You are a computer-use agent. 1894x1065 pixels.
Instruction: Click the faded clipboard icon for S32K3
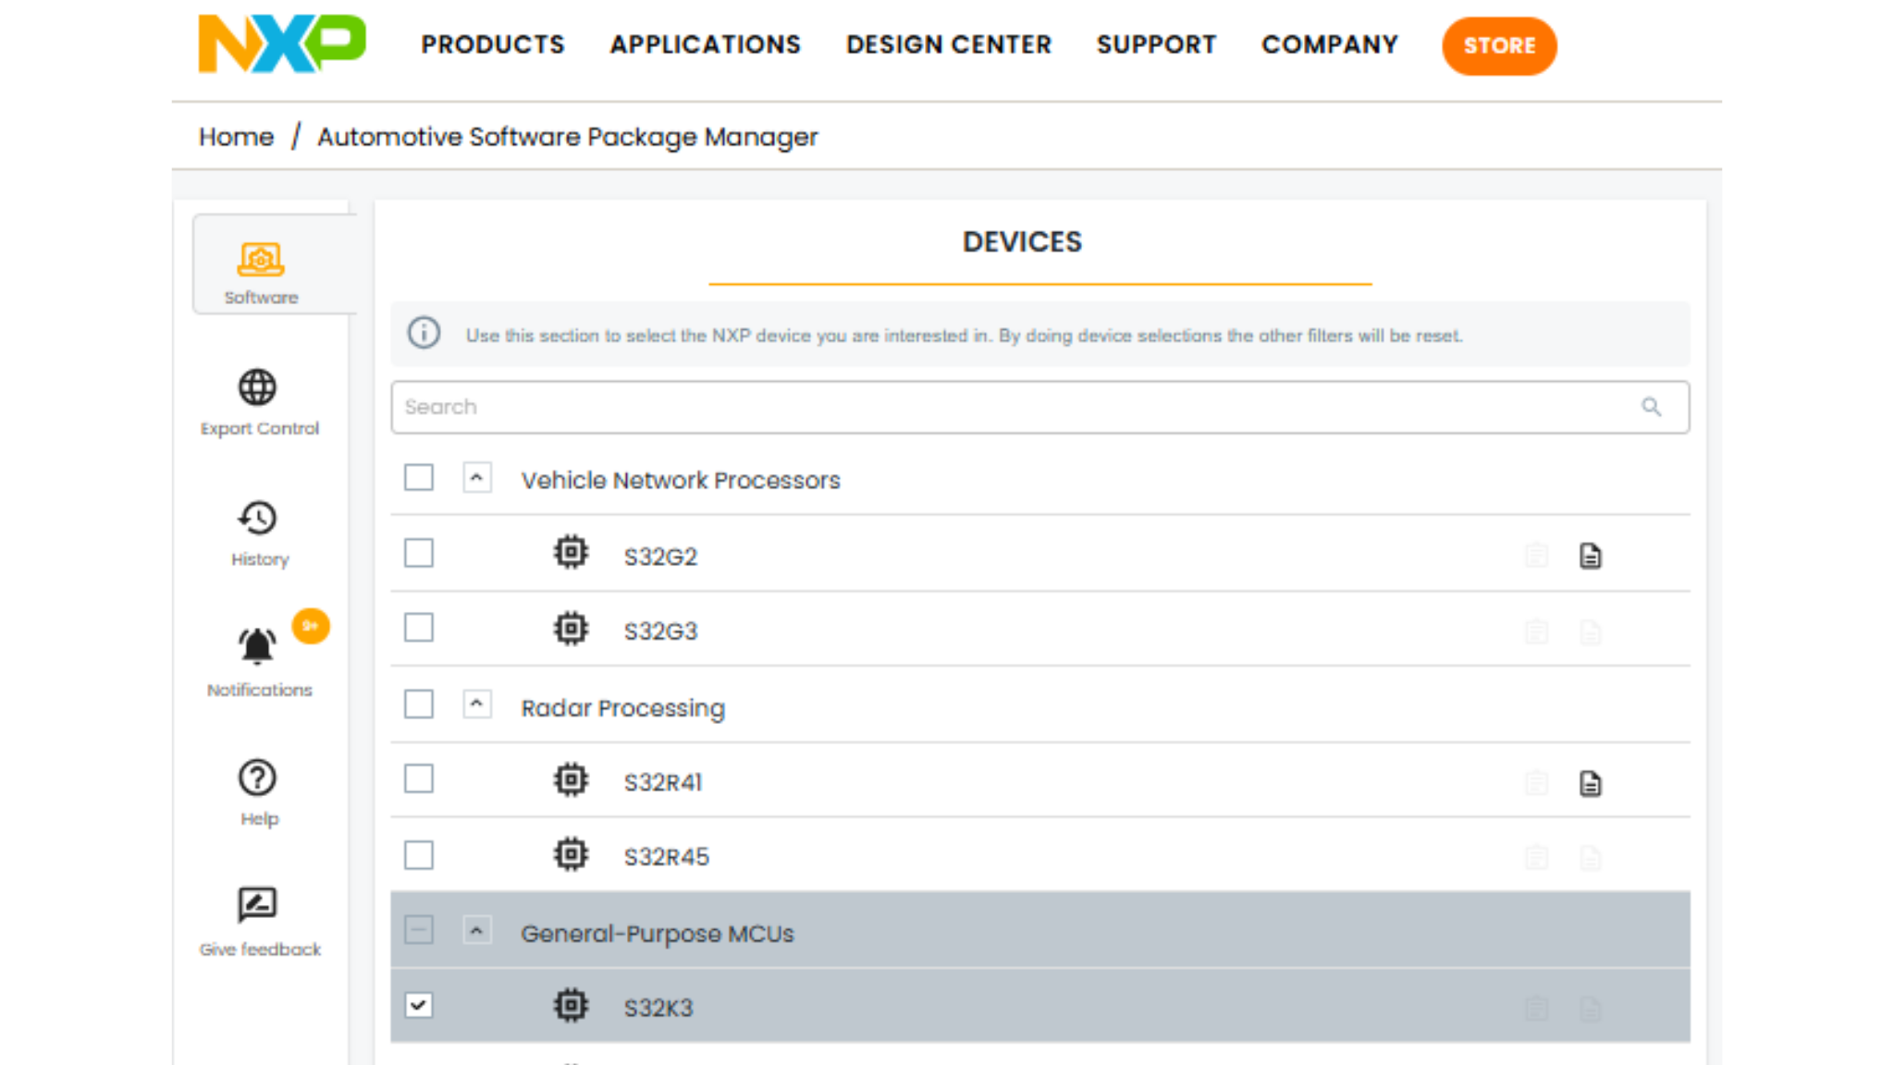pyautogui.click(x=1536, y=1008)
